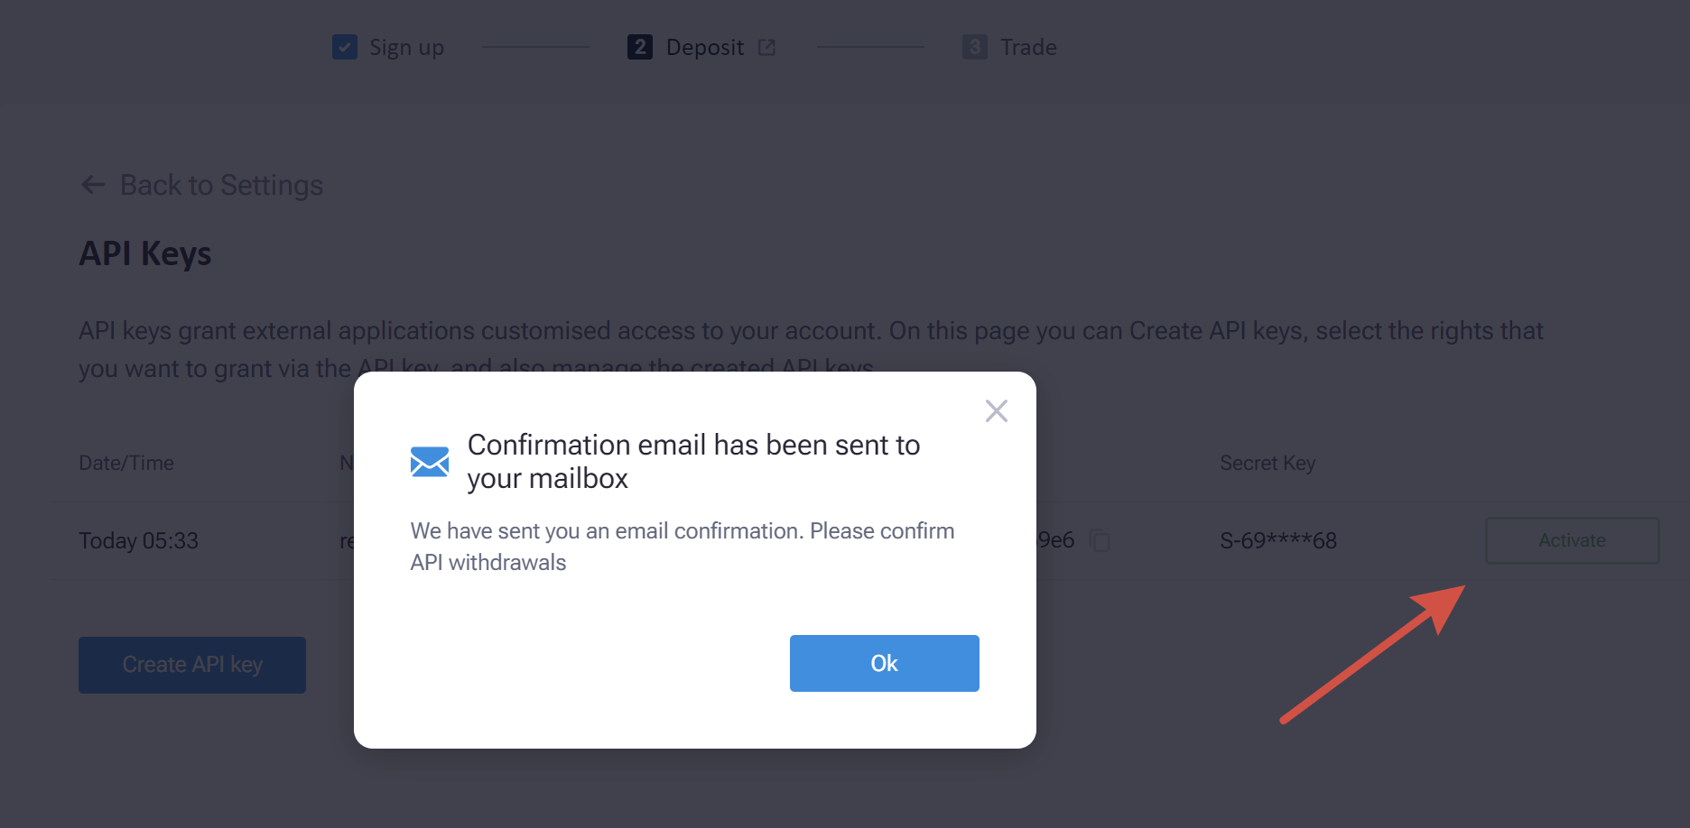Click the Activate button for the API key
The image size is (1690, 828).
1572,540
